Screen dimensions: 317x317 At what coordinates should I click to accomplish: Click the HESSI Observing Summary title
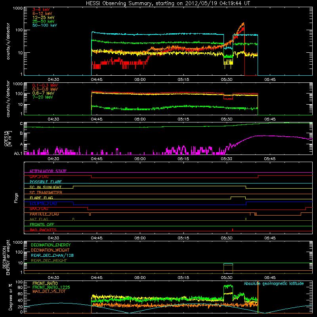168,3
